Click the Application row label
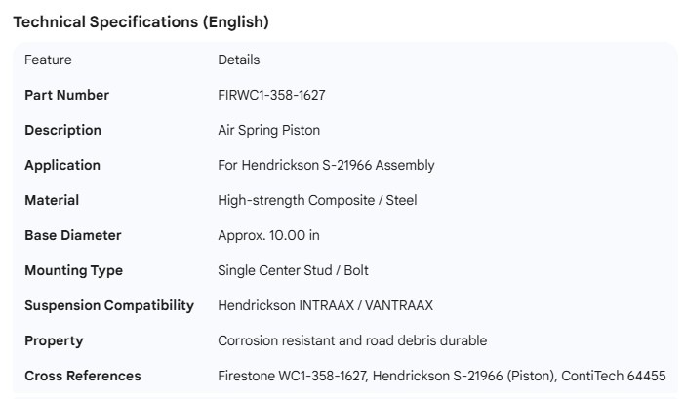684x399 pixels. tap(62, 165)
